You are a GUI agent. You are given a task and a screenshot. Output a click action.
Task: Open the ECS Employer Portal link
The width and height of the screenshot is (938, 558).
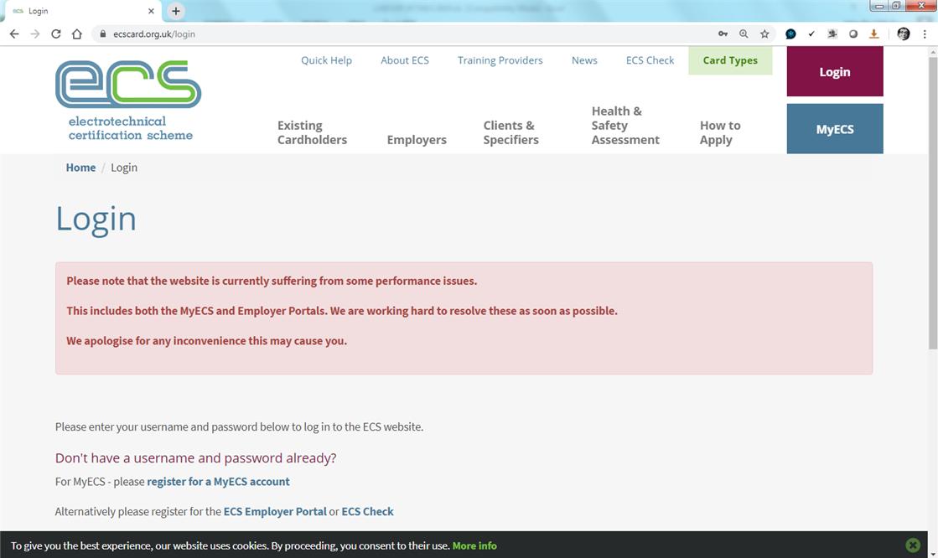(275, 511)
